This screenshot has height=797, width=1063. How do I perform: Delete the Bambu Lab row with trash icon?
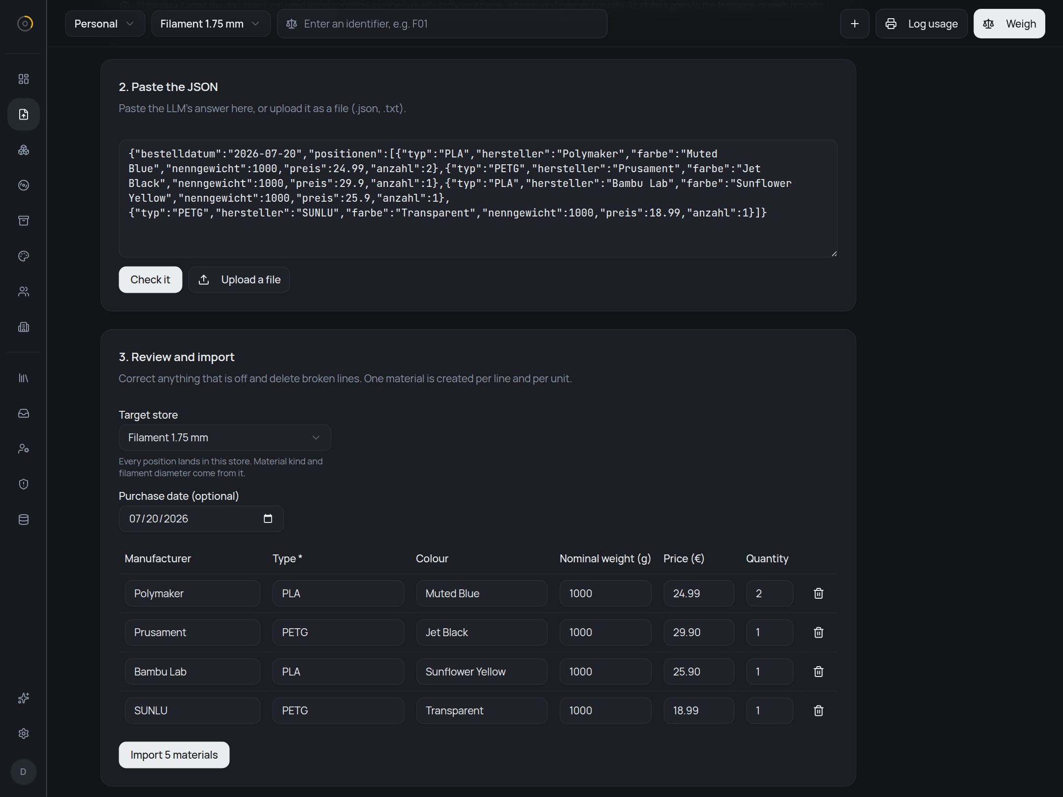[x=818, y=672]
